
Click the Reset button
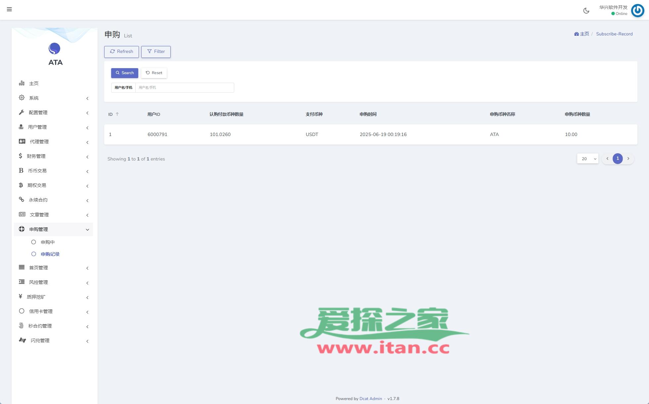[154, 73]
